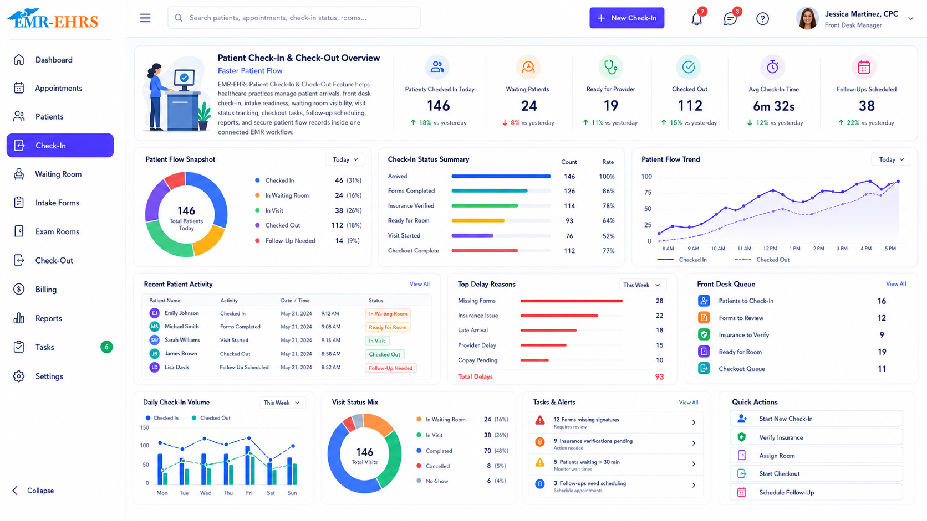
Task: Click the search patients input field
Action: coord(294,18)
